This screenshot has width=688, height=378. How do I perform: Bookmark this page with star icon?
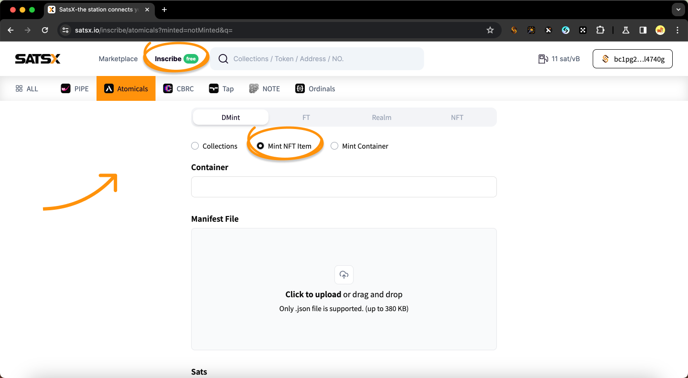tap(490, 30)
